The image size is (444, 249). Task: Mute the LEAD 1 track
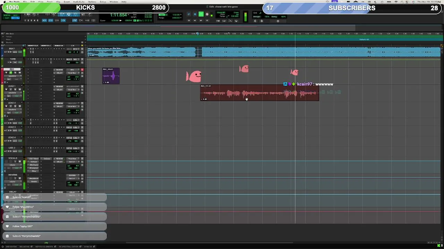pyautogui.click(x=20, y=90)
